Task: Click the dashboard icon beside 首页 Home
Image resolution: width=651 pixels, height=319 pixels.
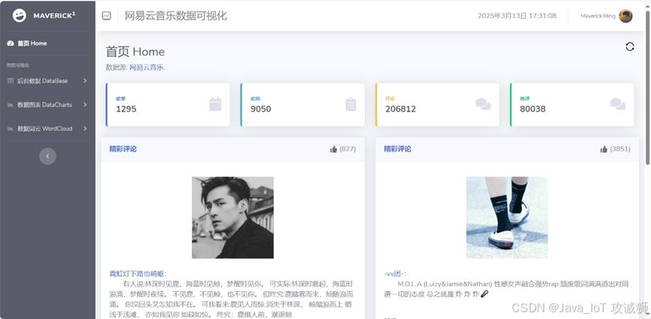Action: point(11,43)
